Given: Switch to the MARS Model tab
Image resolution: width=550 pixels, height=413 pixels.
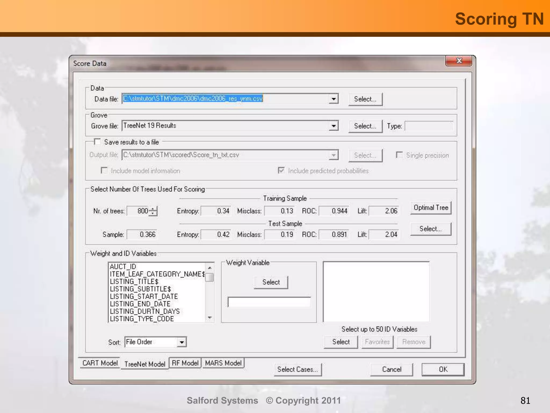Looking at the screenshot, I should point(223,363).
